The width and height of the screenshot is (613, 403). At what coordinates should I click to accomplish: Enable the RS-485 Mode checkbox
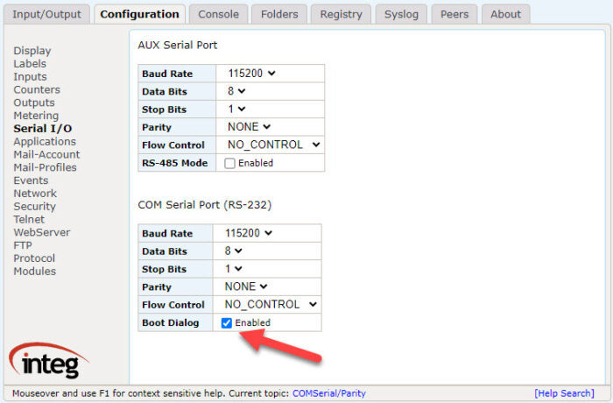[229, 163]
